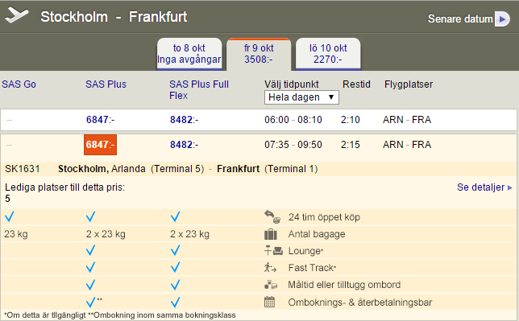Choose SAS Plus Full Flex 8482:- on 07:35 flight
Image resolution: width=519 pixels, height=321 pixels.
pyautogui.click(x=184, y=145)
